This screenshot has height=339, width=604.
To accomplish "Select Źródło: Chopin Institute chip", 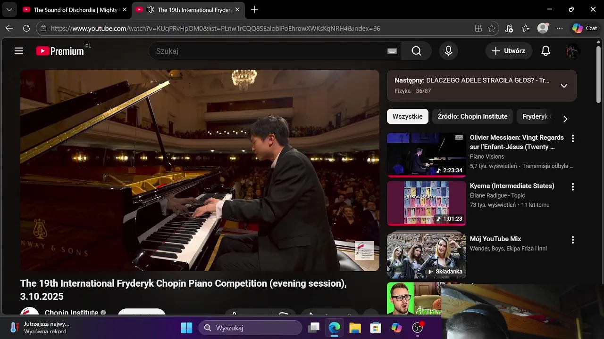I will tap(472, 116).
